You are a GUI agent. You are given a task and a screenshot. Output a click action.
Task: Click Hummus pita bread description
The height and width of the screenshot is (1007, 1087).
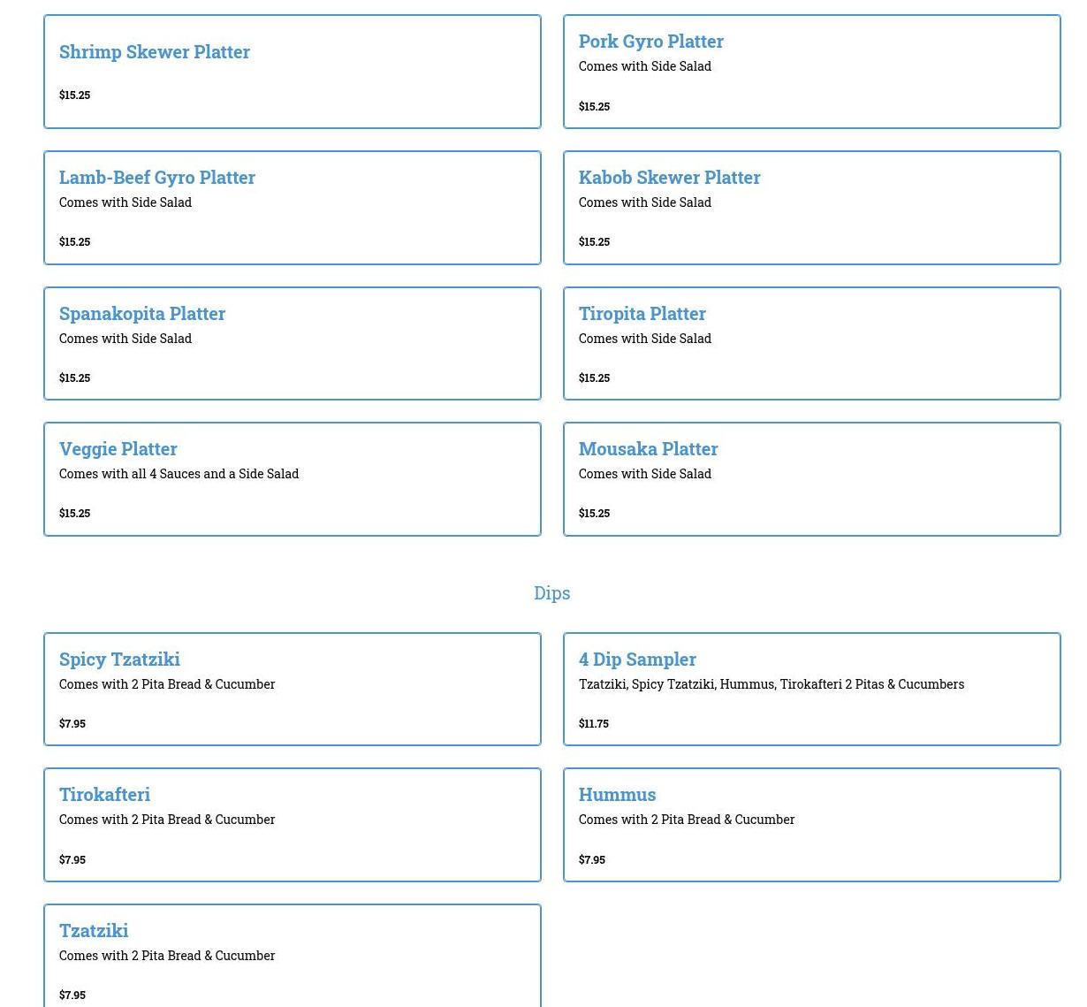[687, 820]
